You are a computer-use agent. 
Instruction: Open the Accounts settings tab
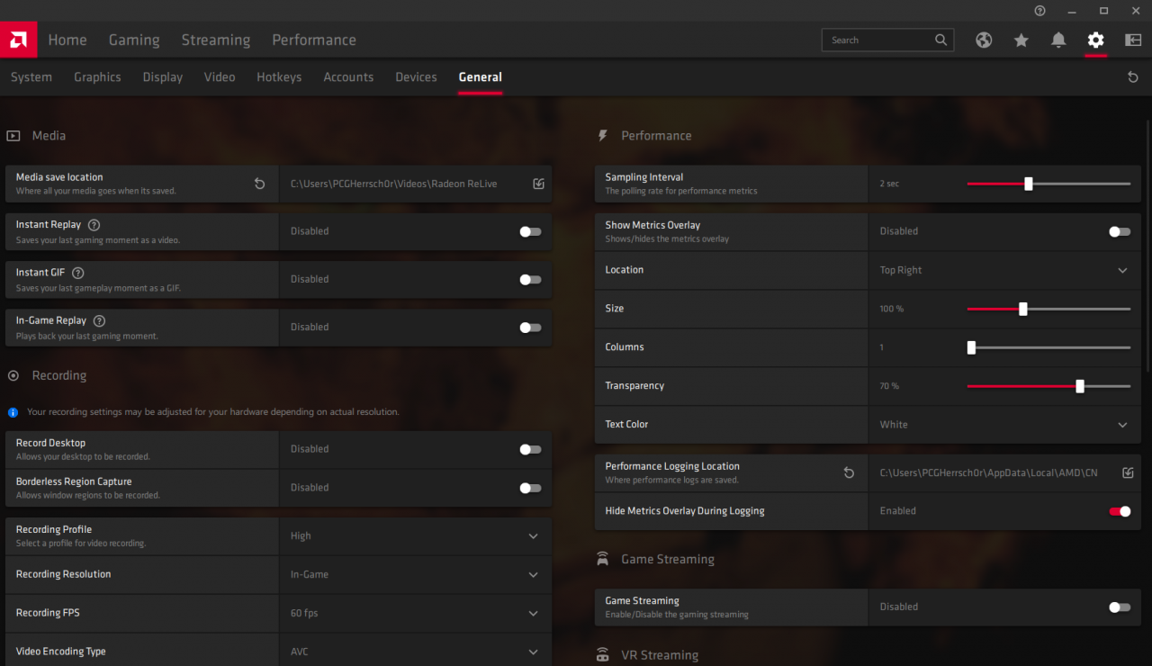click(348, 77)
